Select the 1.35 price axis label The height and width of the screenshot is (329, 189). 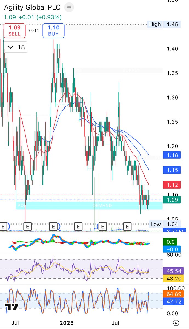pos(172,73)
